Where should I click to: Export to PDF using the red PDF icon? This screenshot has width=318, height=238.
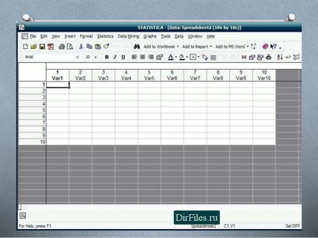coord(51,47)
